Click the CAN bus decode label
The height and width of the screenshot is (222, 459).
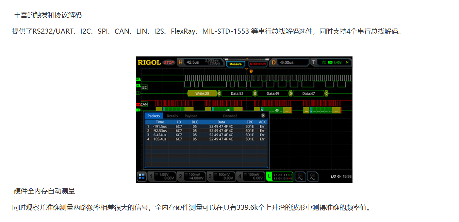[x=144, y=104]
